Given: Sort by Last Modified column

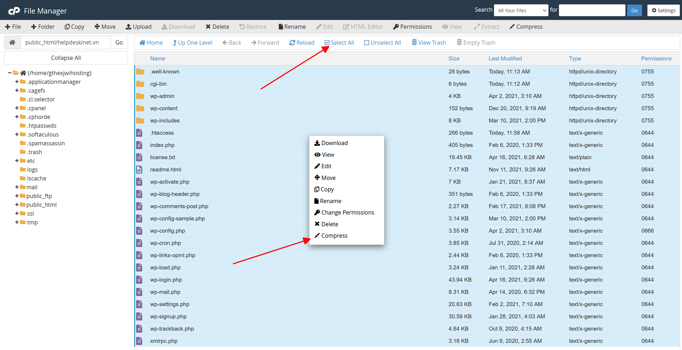Looking at the screenshot, I should tap(505, 59).
